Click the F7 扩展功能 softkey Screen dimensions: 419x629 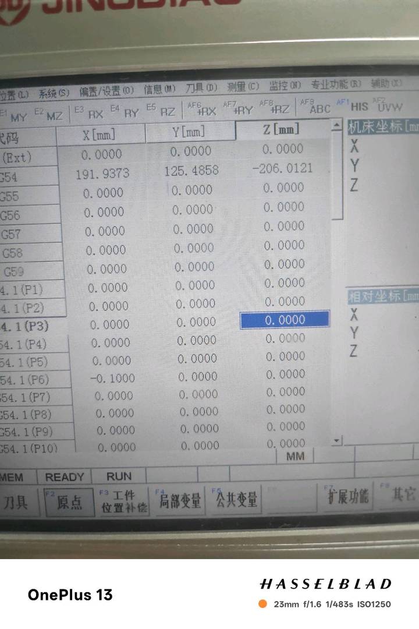347,496
